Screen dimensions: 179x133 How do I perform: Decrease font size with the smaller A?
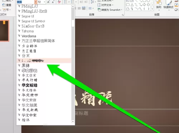pyautogui.click(x=53, y=2)
